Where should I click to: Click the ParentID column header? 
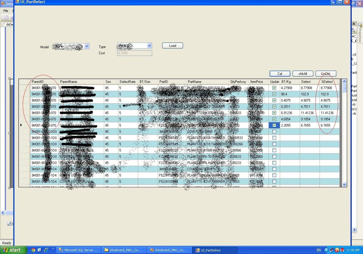(x=44, y=82)
